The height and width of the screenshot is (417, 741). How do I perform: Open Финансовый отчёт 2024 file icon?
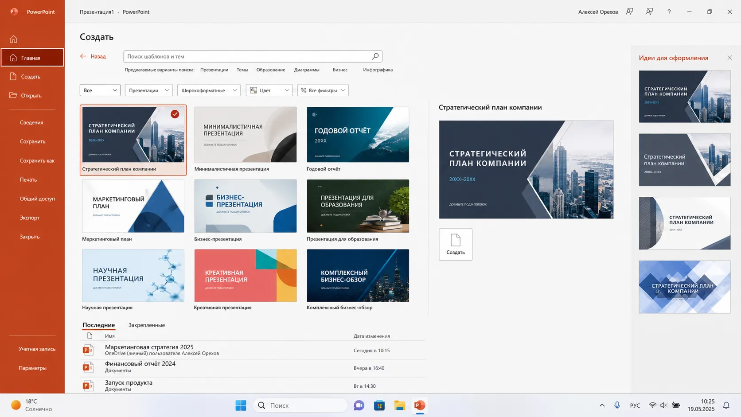tap(88, 367)
